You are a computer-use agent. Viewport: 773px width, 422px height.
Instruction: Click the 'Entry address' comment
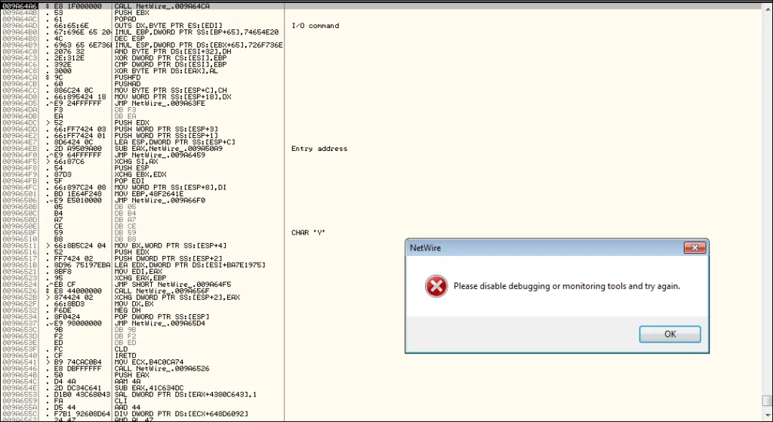(x=319, y=149)
